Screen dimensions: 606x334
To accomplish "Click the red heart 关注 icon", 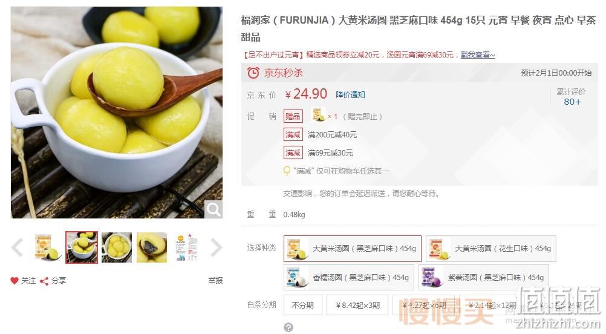I will click(15, 281).
